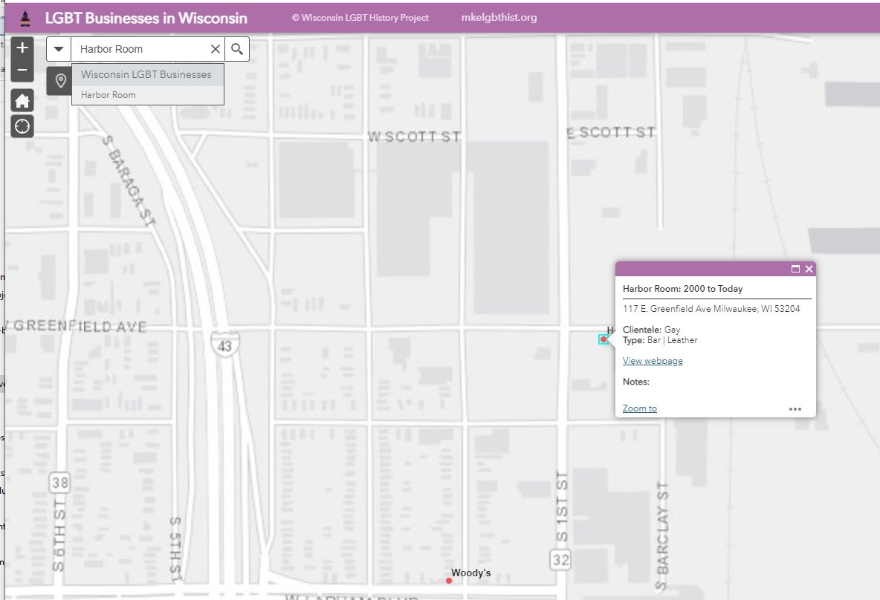Click the zoom out minus button
This screenshot has width=880, height=600.
click(x=22, y=71)
